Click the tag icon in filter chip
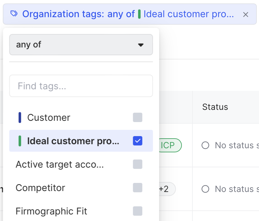Viewport: 259px width, 221px height. 14,14
